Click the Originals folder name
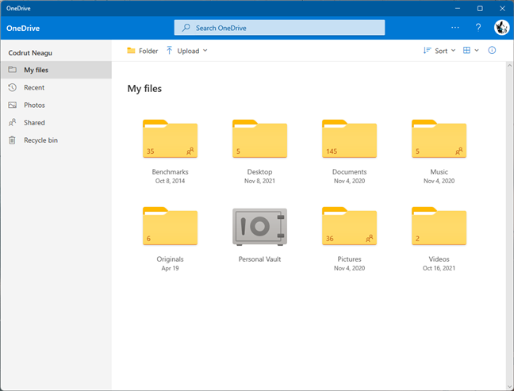The height and width of the screenshot is (391, 514). pyautogui.click(x=170, y=259)
